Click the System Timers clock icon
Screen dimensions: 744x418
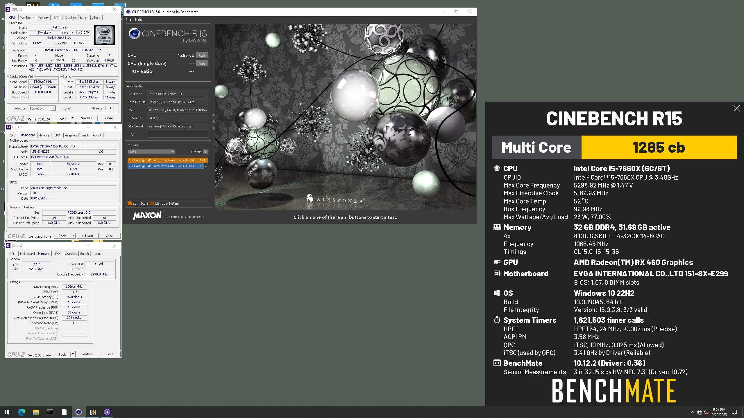[497, 320]
